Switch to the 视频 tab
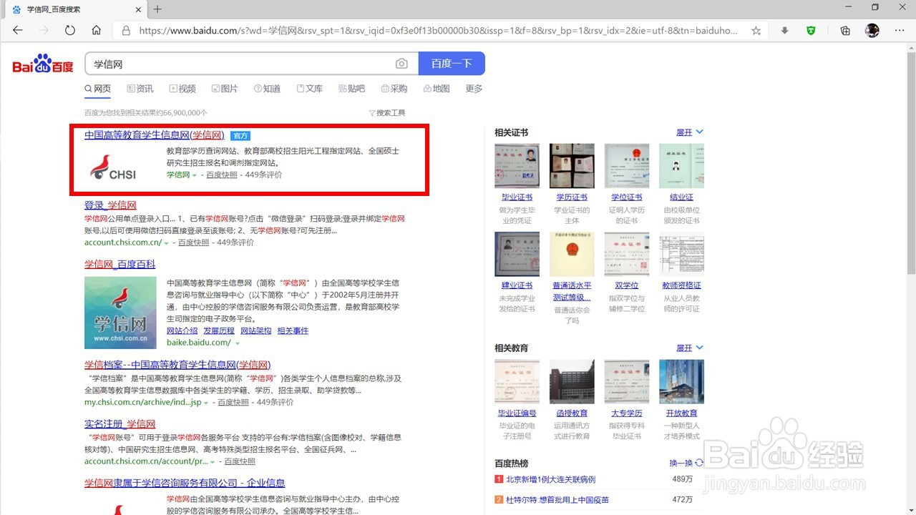Image resolution: width=916 pixels, height=515 pixels. coord(182,88)
